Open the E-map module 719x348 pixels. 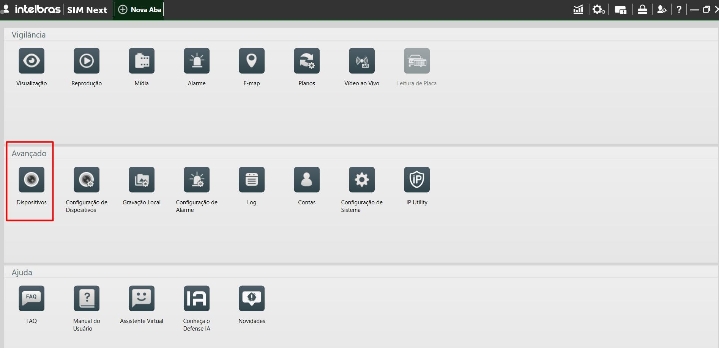tap(252, 61)
